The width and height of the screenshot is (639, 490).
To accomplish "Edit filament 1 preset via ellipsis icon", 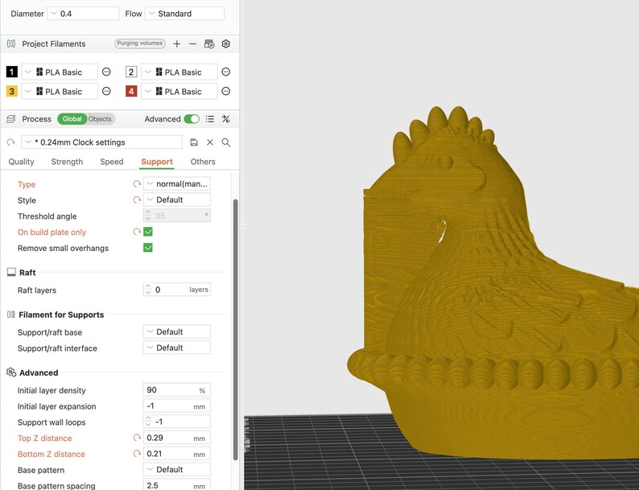I will coord(106,72).
